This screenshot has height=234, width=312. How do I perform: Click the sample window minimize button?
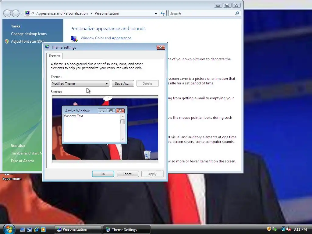102,111
